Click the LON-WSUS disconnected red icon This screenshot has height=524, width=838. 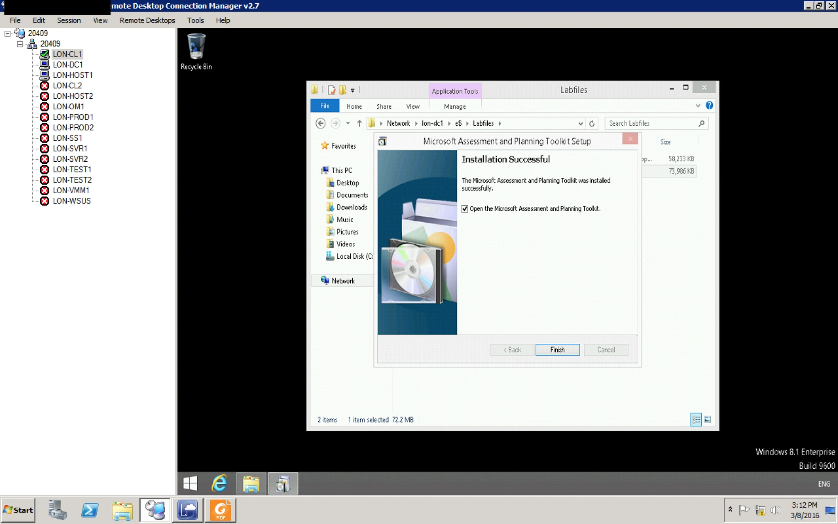[x=45, y=201]
